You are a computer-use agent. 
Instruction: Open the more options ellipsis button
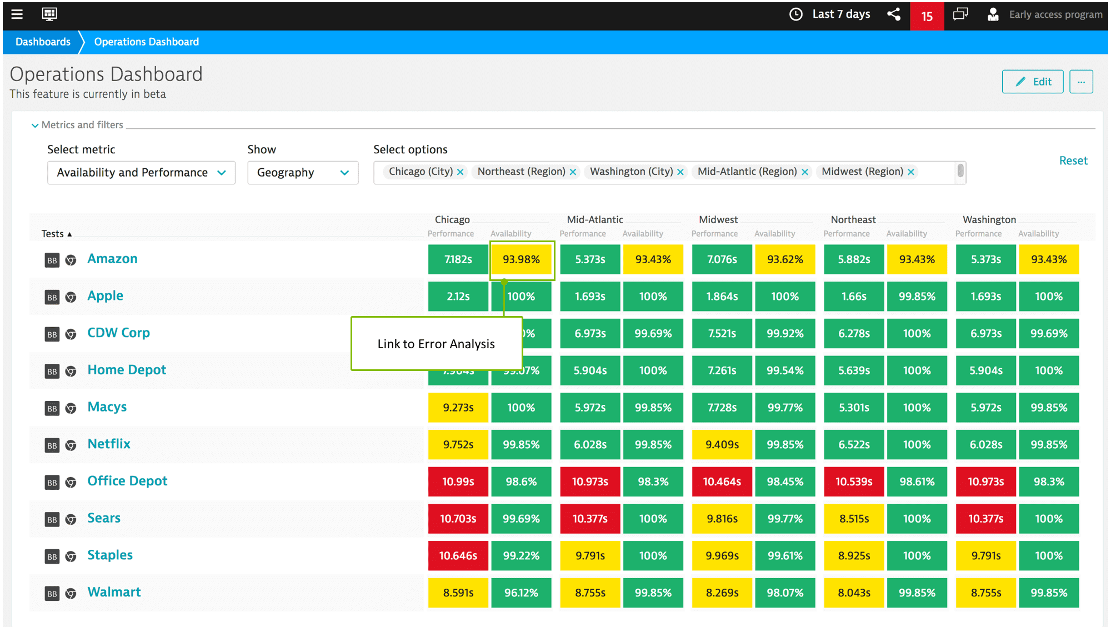coord(1081,82)
